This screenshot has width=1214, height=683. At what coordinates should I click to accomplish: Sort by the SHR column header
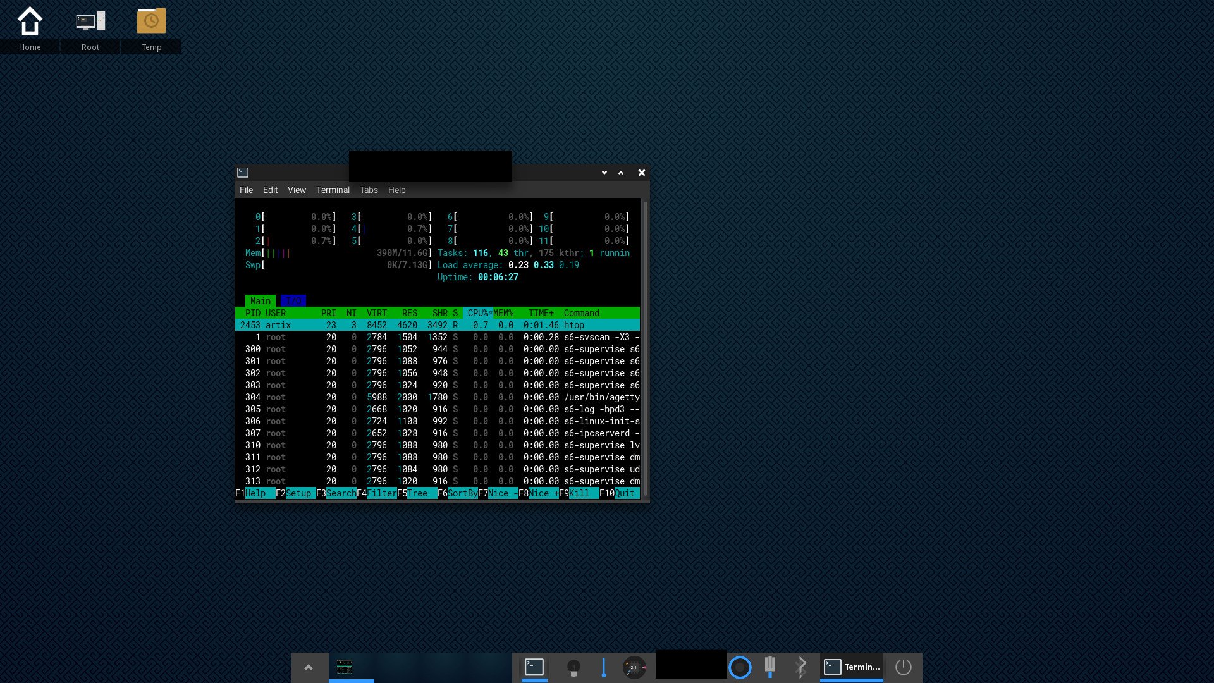coord(440,313)
